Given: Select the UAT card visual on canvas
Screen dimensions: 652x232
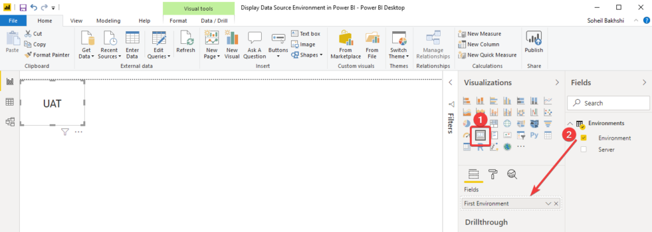Looking at the screenshot, I should (52, 102).
